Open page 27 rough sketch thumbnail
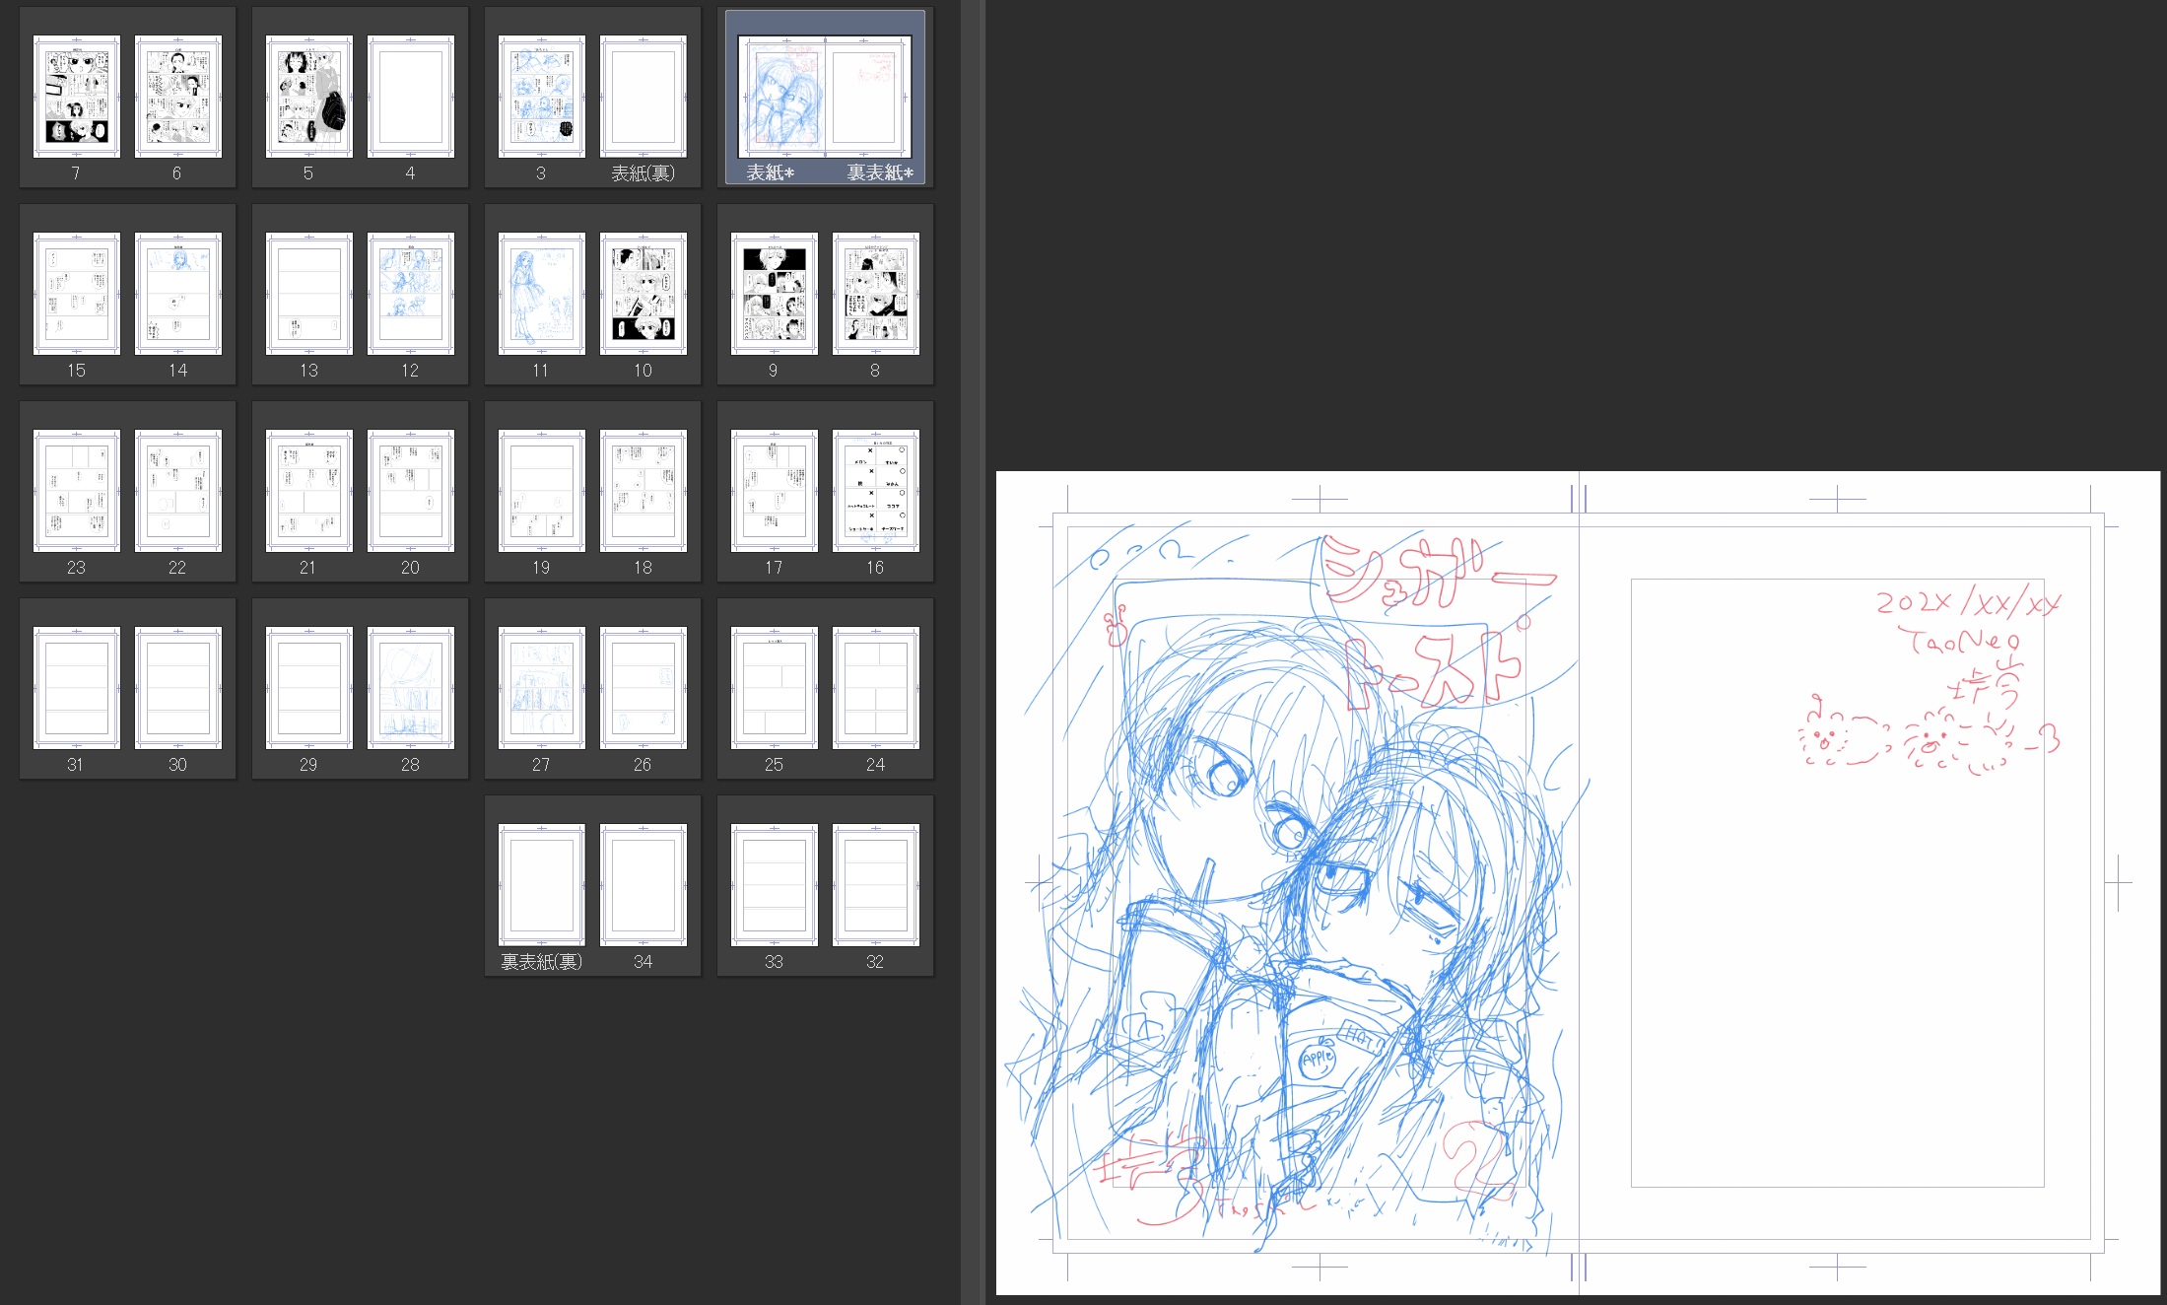 click(541, 688)
